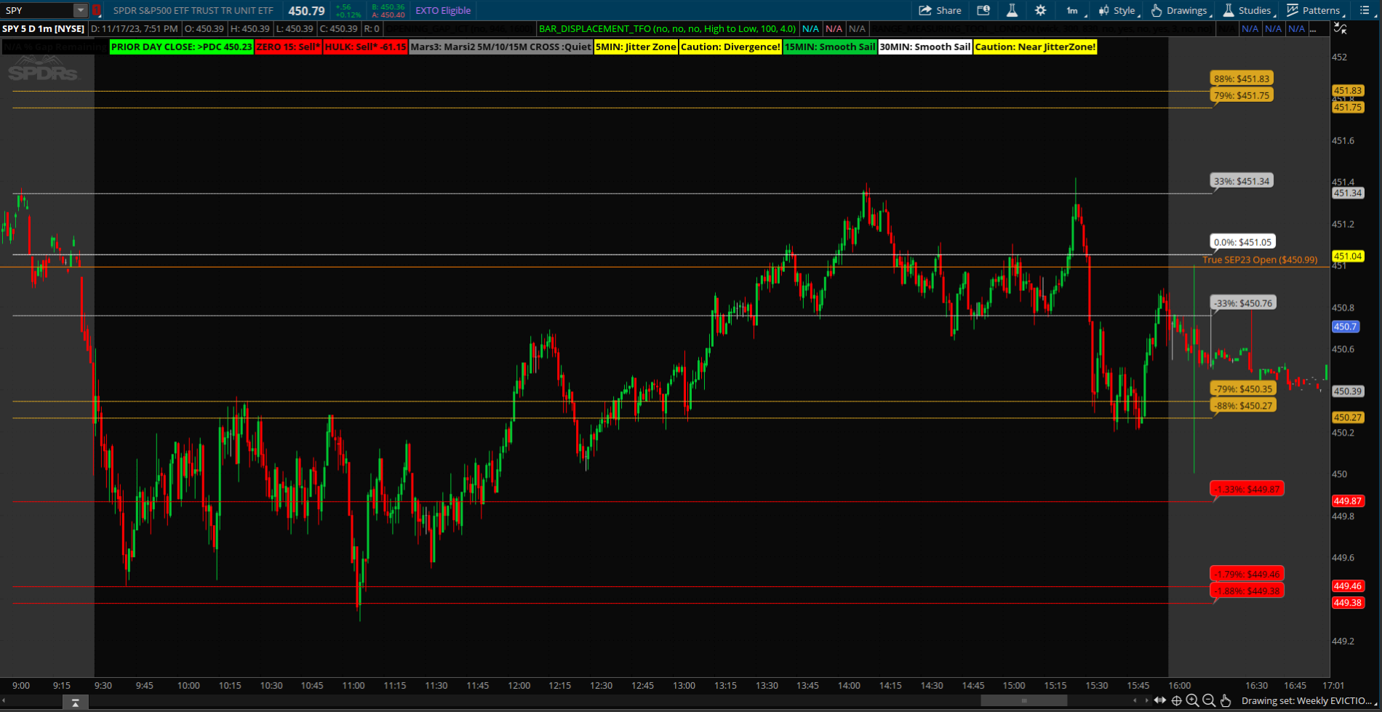Click the Edit Studies flask icon
Screen dimensions: 1382x712
[1012, 10]
